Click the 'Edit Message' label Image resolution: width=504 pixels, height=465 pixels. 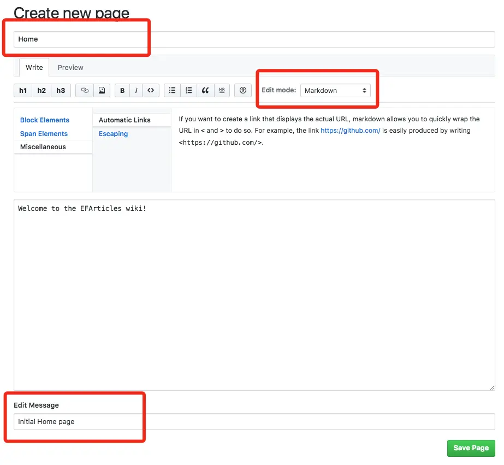tap(37, 405)
